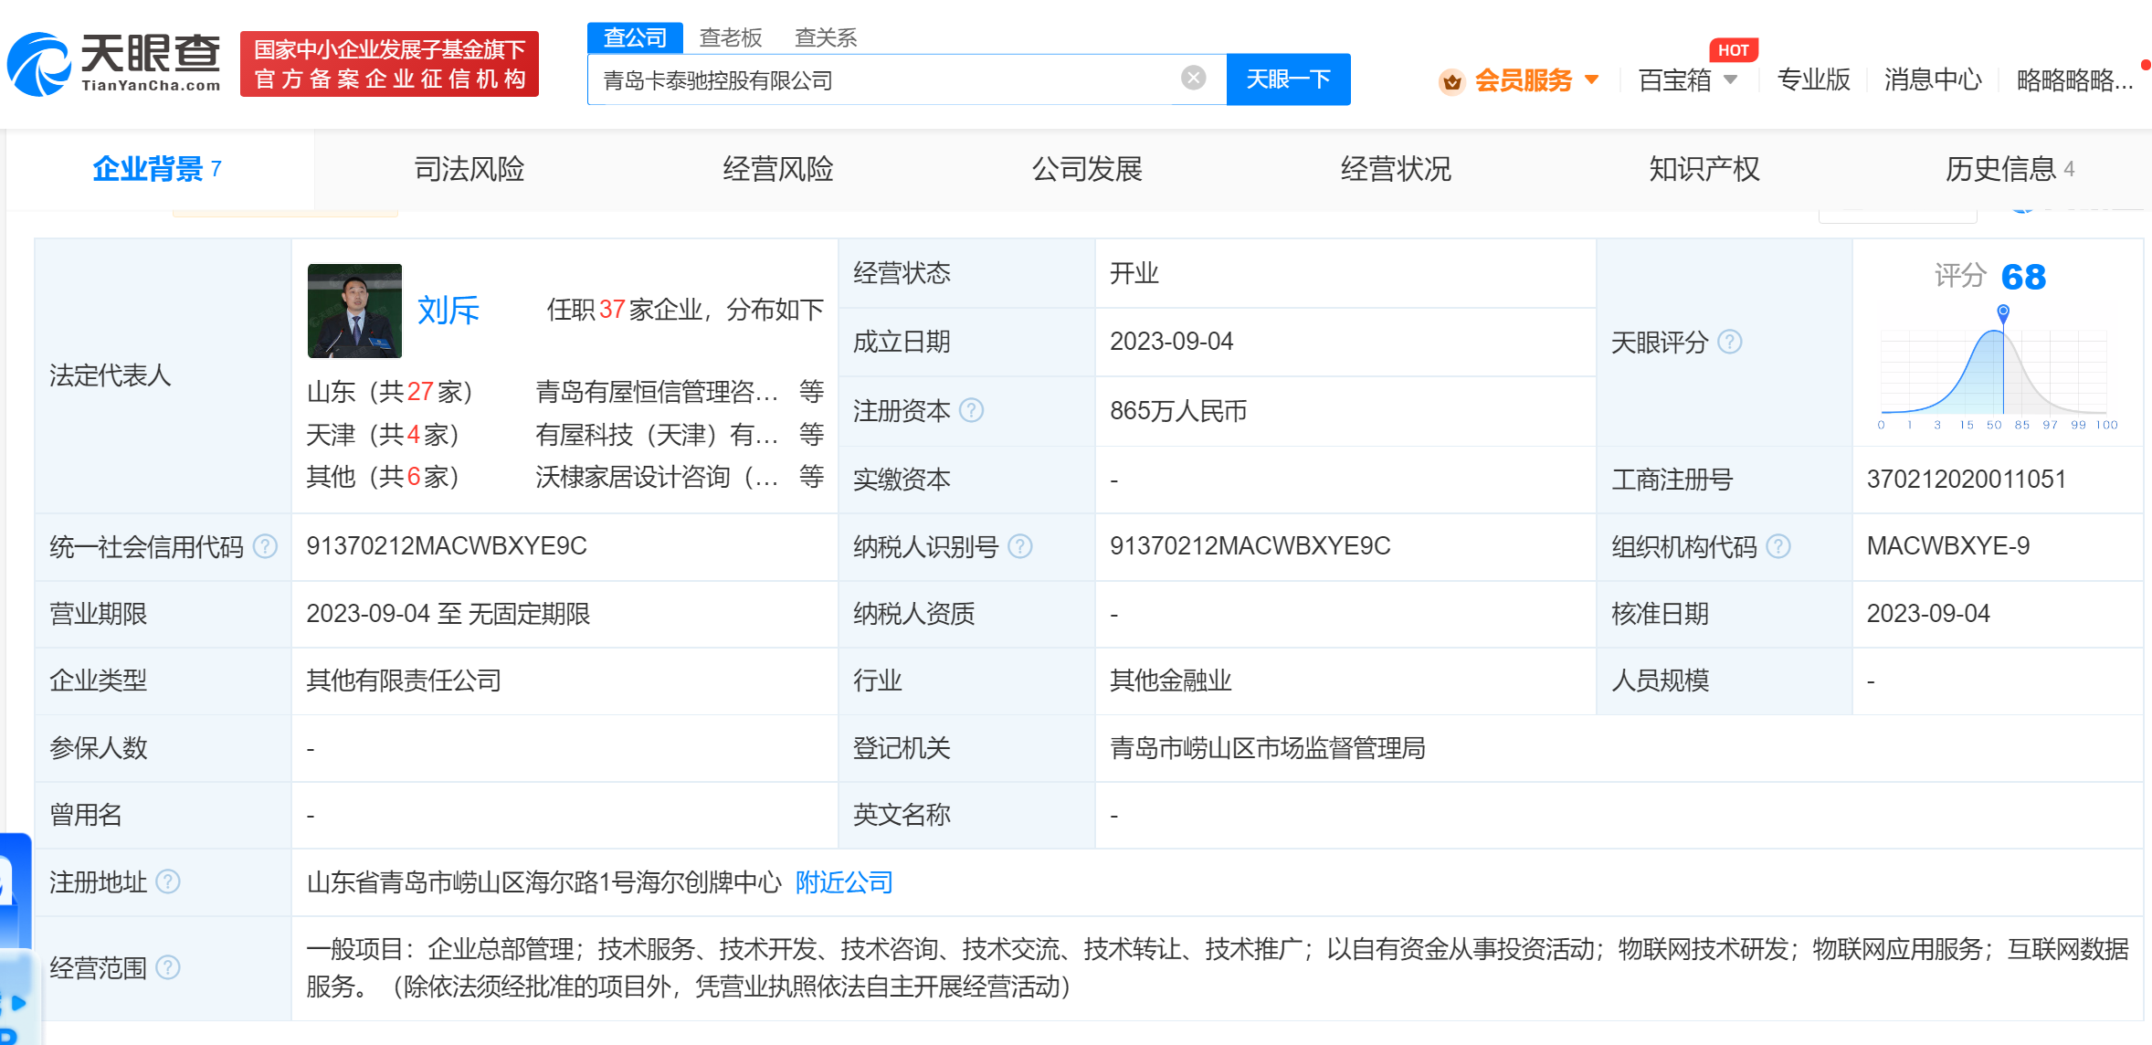Click the question mark beside 组织机构代码
Viewport: 2152px width, 1045px height.
click(1778, 547)
